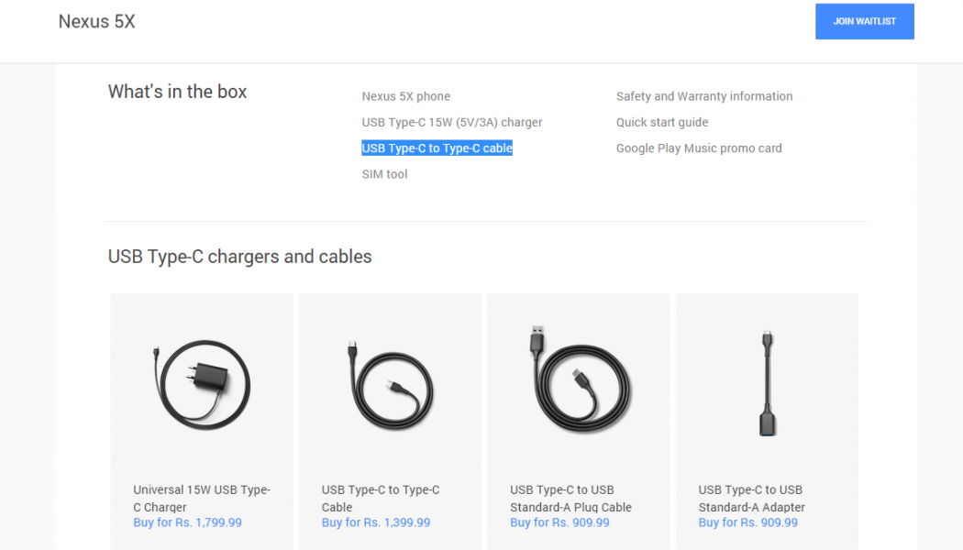
Task: Open the Type-C to Type-C cable image
Action: coord(390,381)
